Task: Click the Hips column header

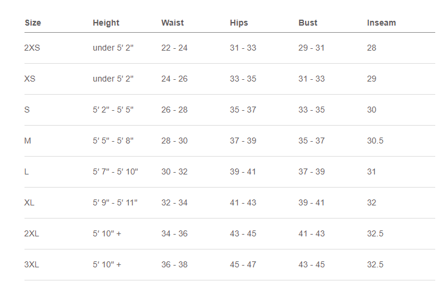Action: (239, 23)
